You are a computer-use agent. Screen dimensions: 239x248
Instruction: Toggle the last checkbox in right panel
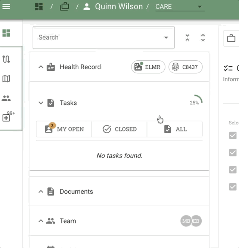(x=233, y=187)
